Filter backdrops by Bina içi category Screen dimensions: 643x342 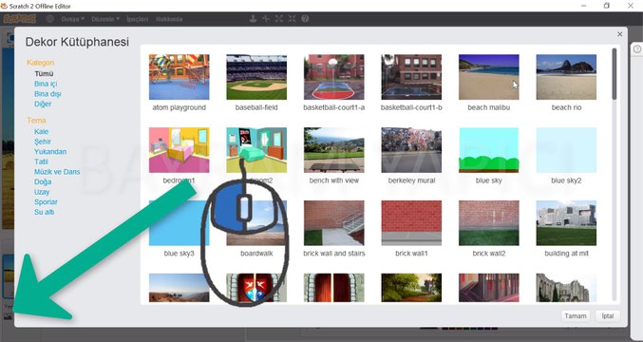pos(46,84)
